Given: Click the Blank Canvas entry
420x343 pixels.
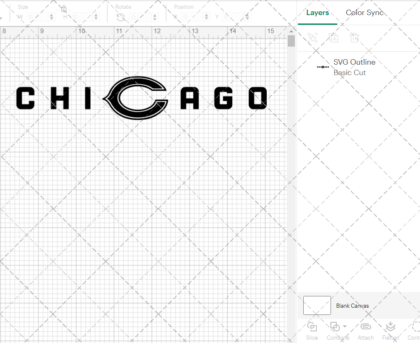Looking at the screenshot, I should [x=353, y=306].
